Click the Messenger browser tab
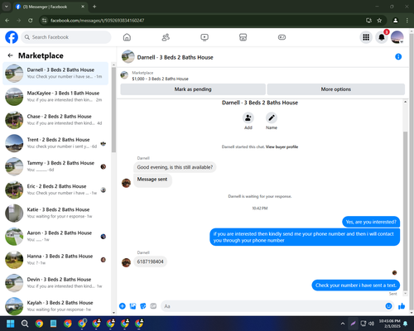Screen dimensions: 414x331 pyautogui.click(x=51, y=7)
